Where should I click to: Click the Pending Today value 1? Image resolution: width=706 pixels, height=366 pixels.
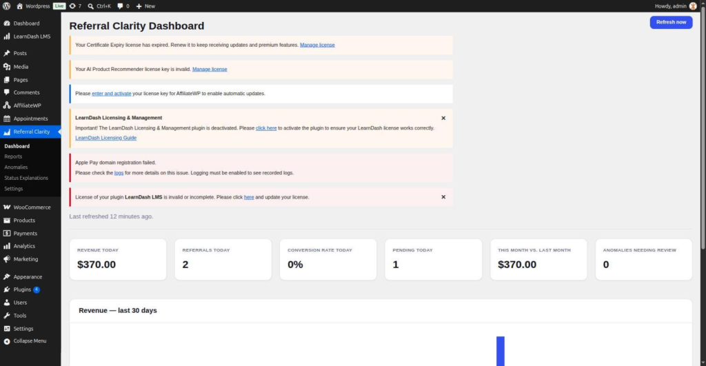coord(395,265)
